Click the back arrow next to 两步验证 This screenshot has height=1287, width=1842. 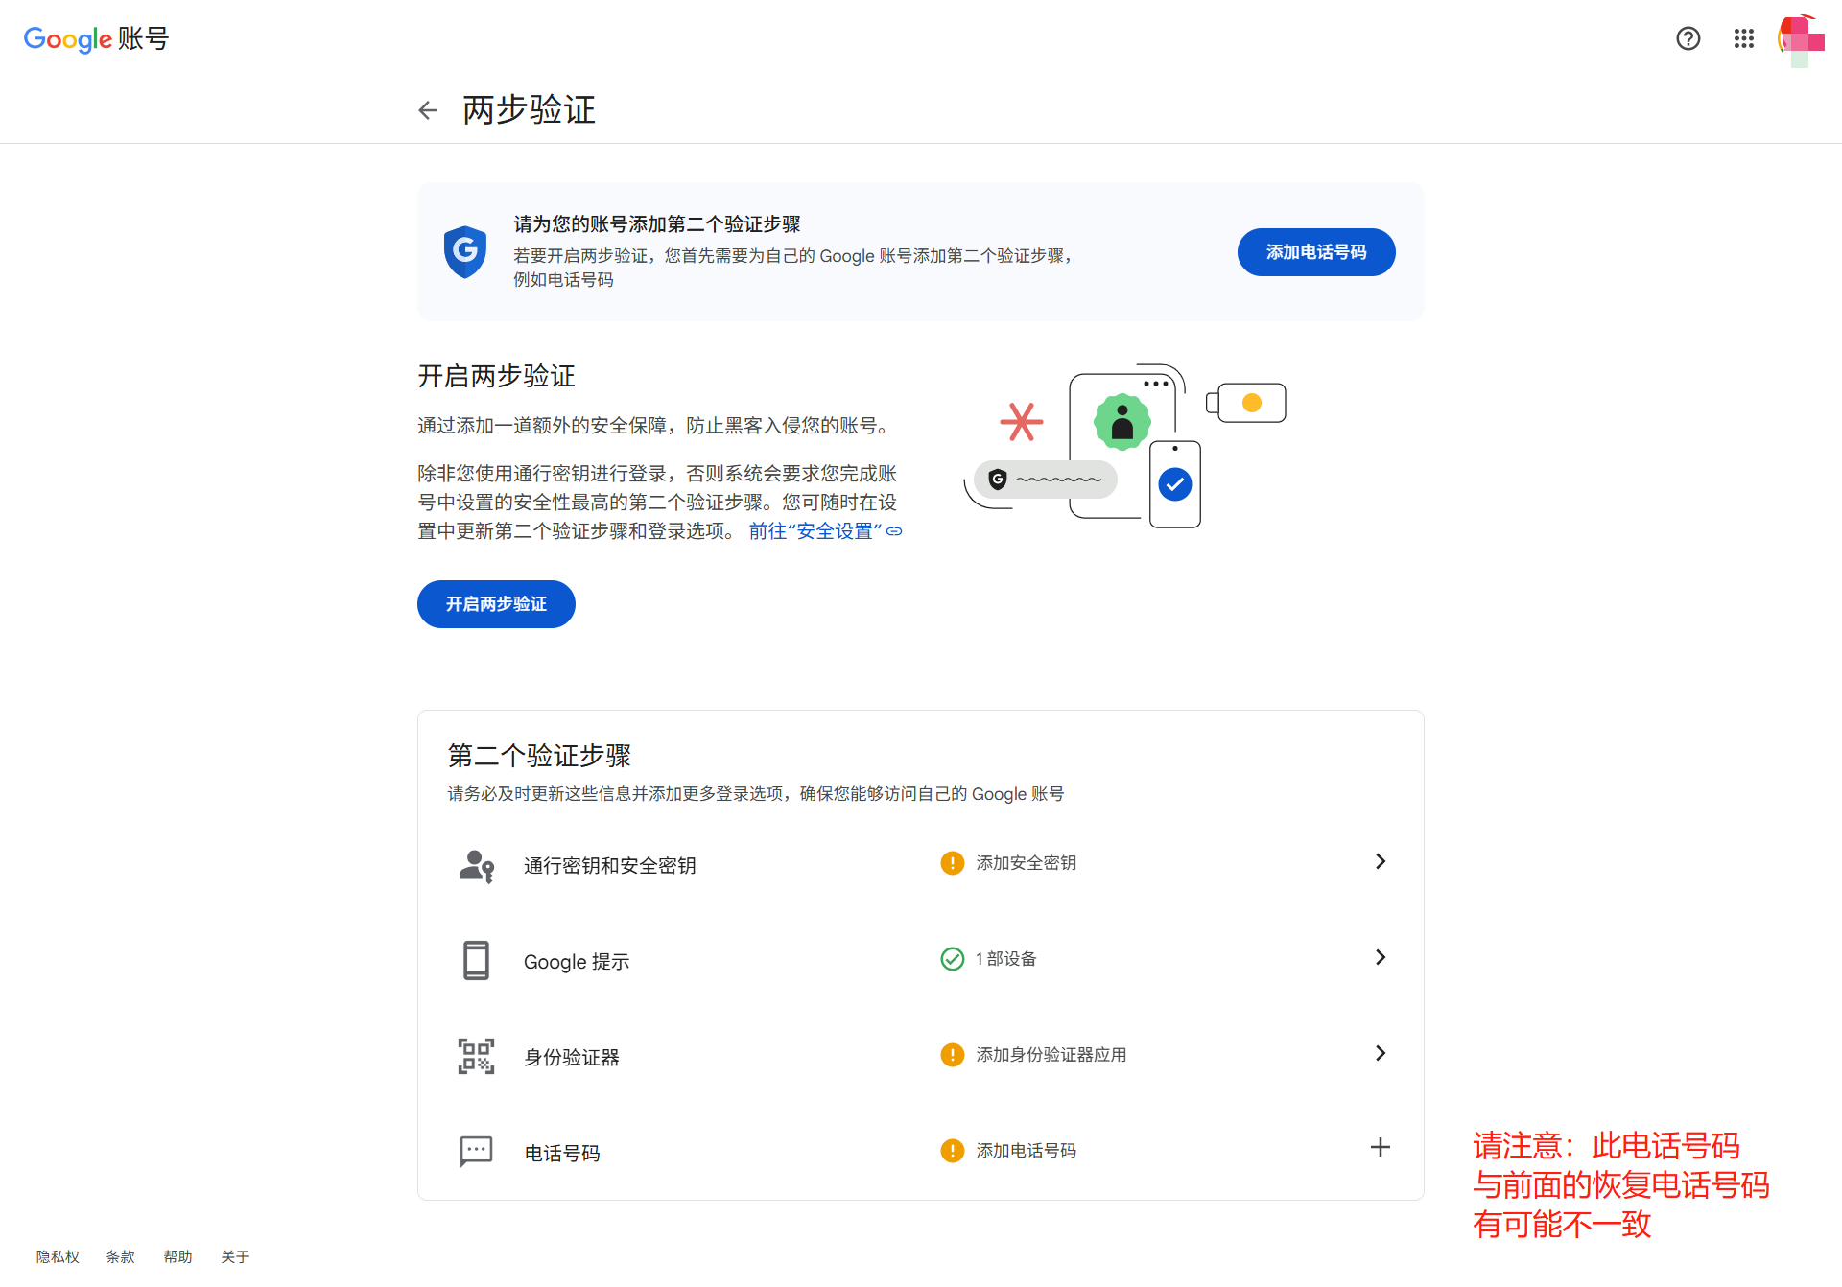click(428, 110)
